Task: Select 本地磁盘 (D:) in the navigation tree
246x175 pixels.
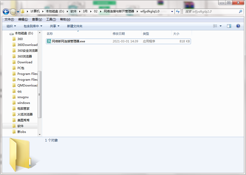Action: click(x=24, y=33)
